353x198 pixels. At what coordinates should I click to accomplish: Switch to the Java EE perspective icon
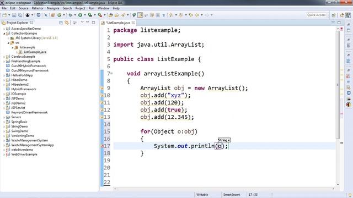pos(342,15)
